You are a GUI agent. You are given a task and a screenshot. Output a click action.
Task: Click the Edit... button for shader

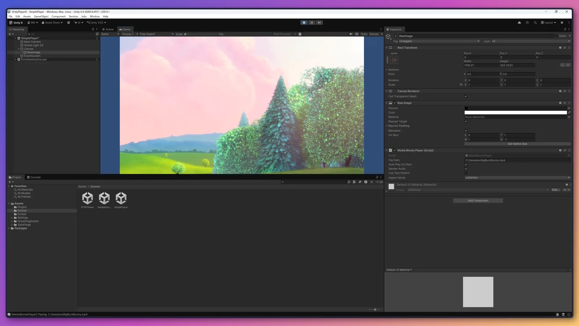(x=555, y=190)
